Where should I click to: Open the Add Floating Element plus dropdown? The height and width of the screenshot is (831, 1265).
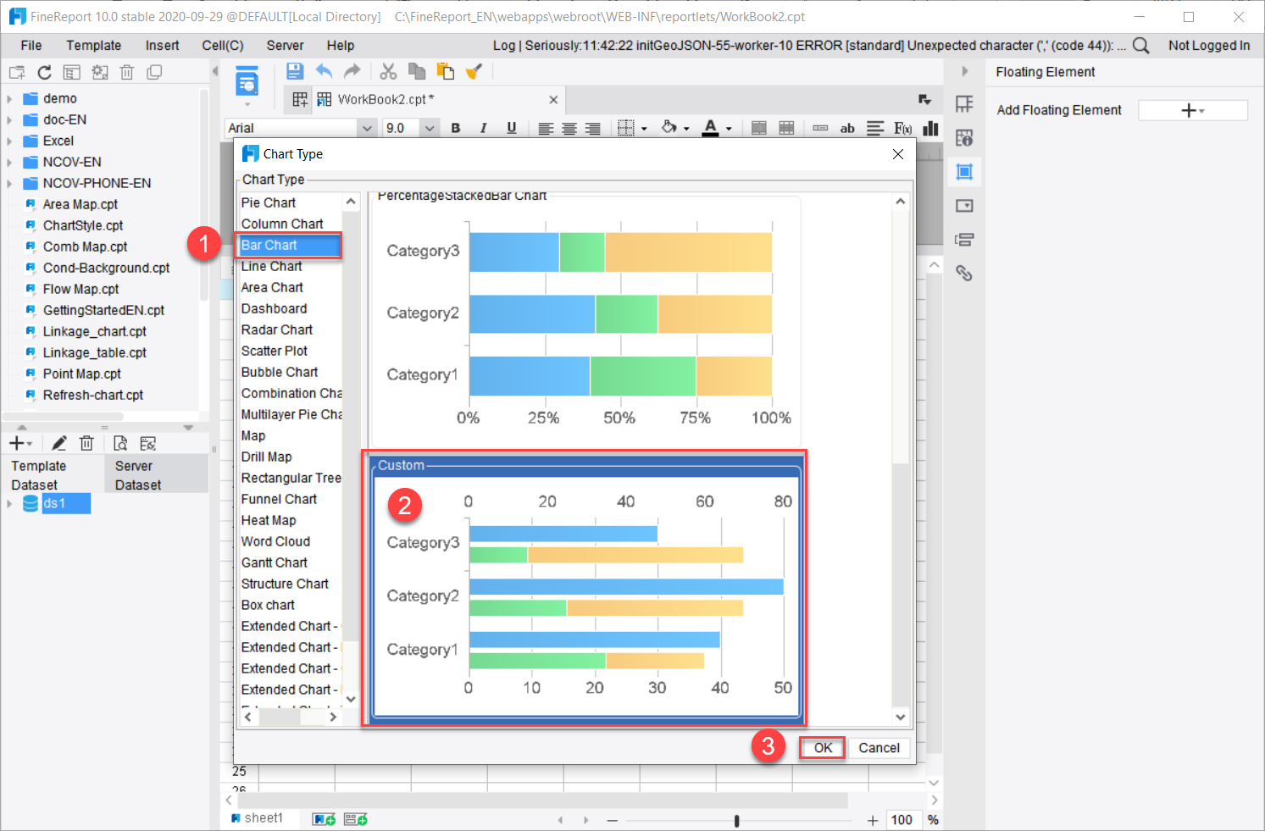1193,110
